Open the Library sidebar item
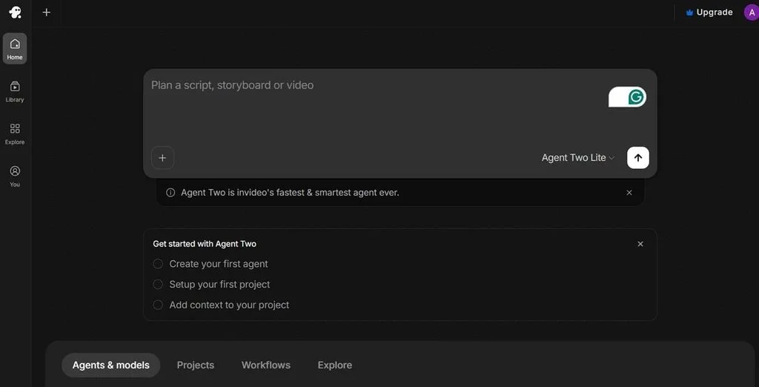 coord(15,91)
